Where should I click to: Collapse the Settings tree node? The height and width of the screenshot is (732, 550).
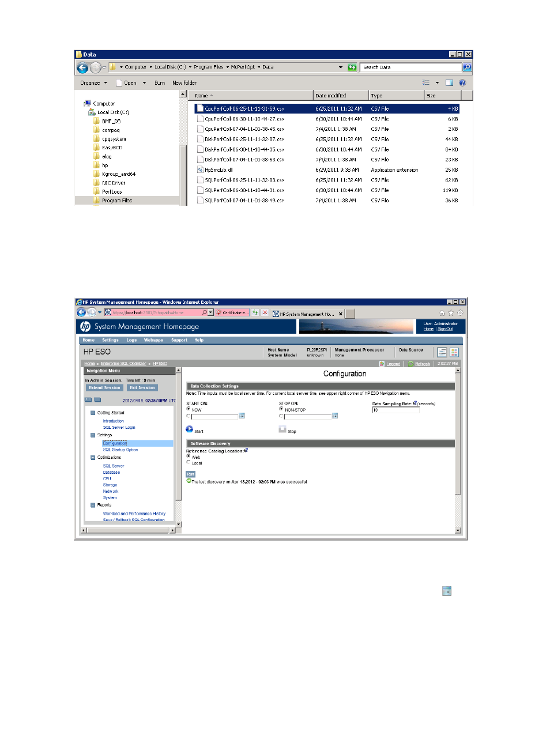tap(93, 435)
